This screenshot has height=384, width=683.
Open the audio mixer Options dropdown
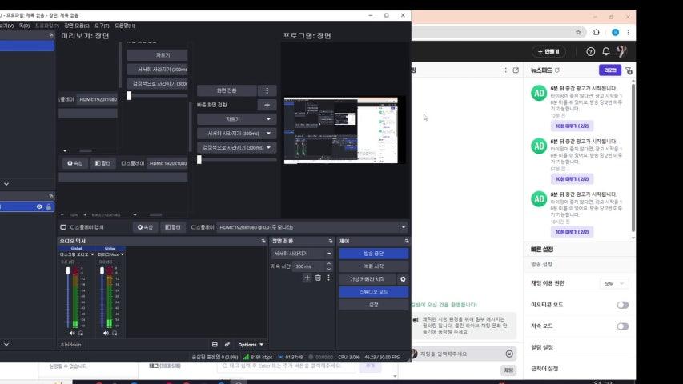tap(251, 344)
